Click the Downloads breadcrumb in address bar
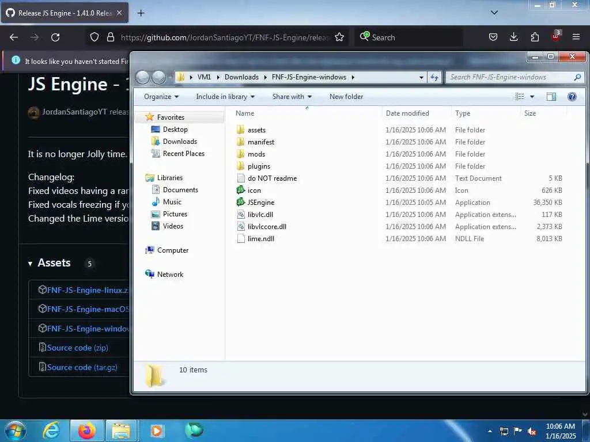Image resolution: width=590 pixels, height=442 pixels. (241, 77)
